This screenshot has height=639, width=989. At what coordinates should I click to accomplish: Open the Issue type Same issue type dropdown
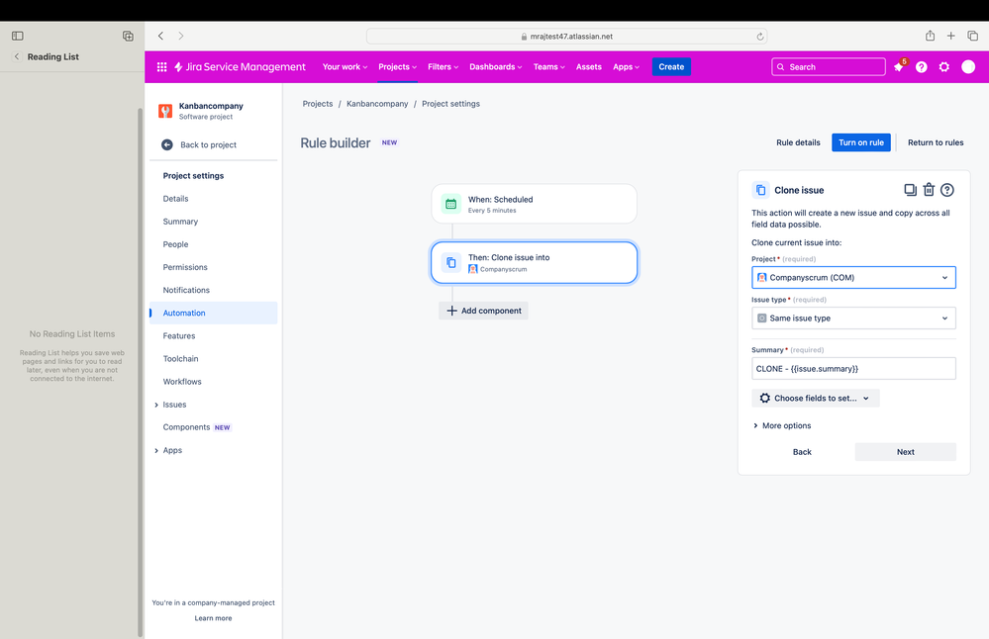(x=853, y=319)
